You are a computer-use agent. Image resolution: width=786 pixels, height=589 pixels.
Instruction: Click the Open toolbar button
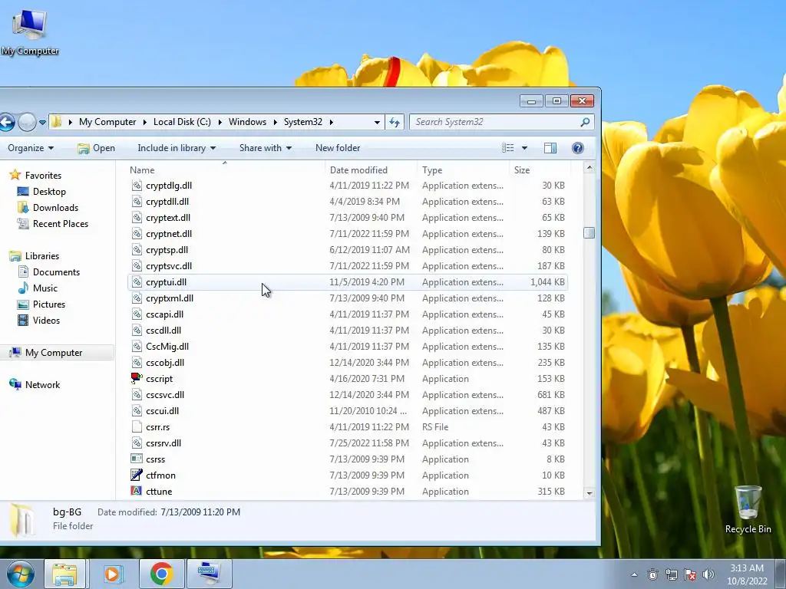[96, 148]
